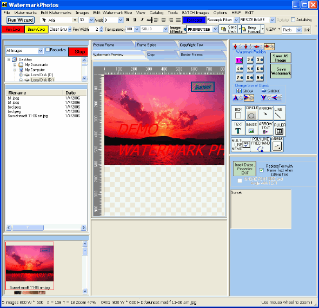Click the red move-up arrow icon
Viewport: 319px width, 308px height.
coord(235,46)
